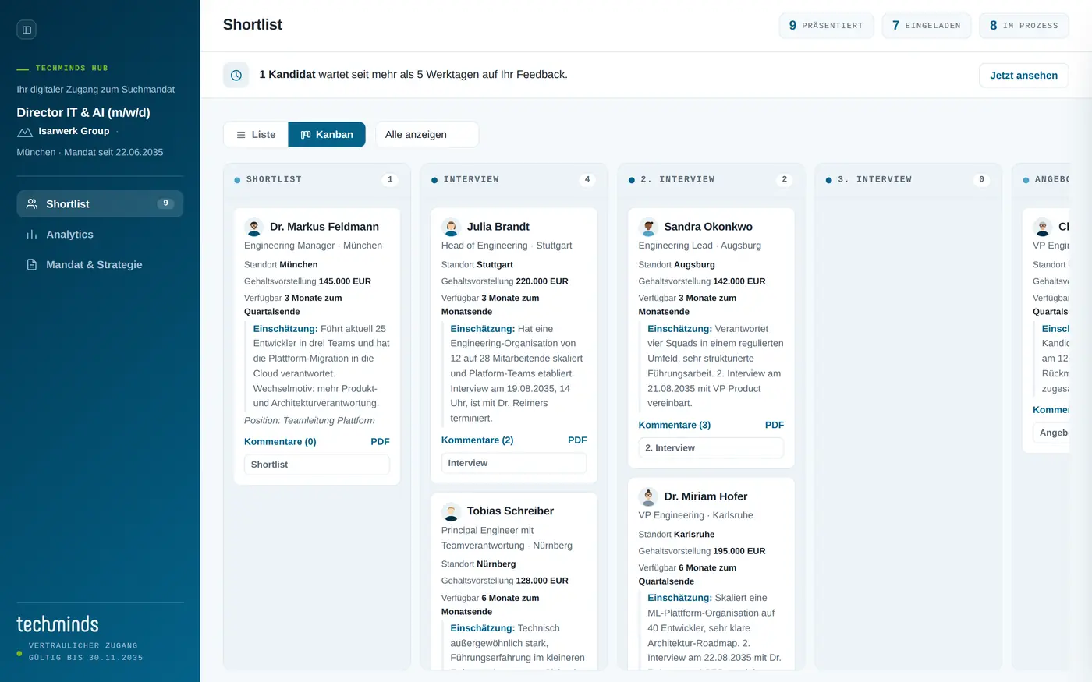Image resolution: width=1092 pixels, height=682 pixels.
Task: Click the 'SHORTLIST' column header
Action: [274, 180]
